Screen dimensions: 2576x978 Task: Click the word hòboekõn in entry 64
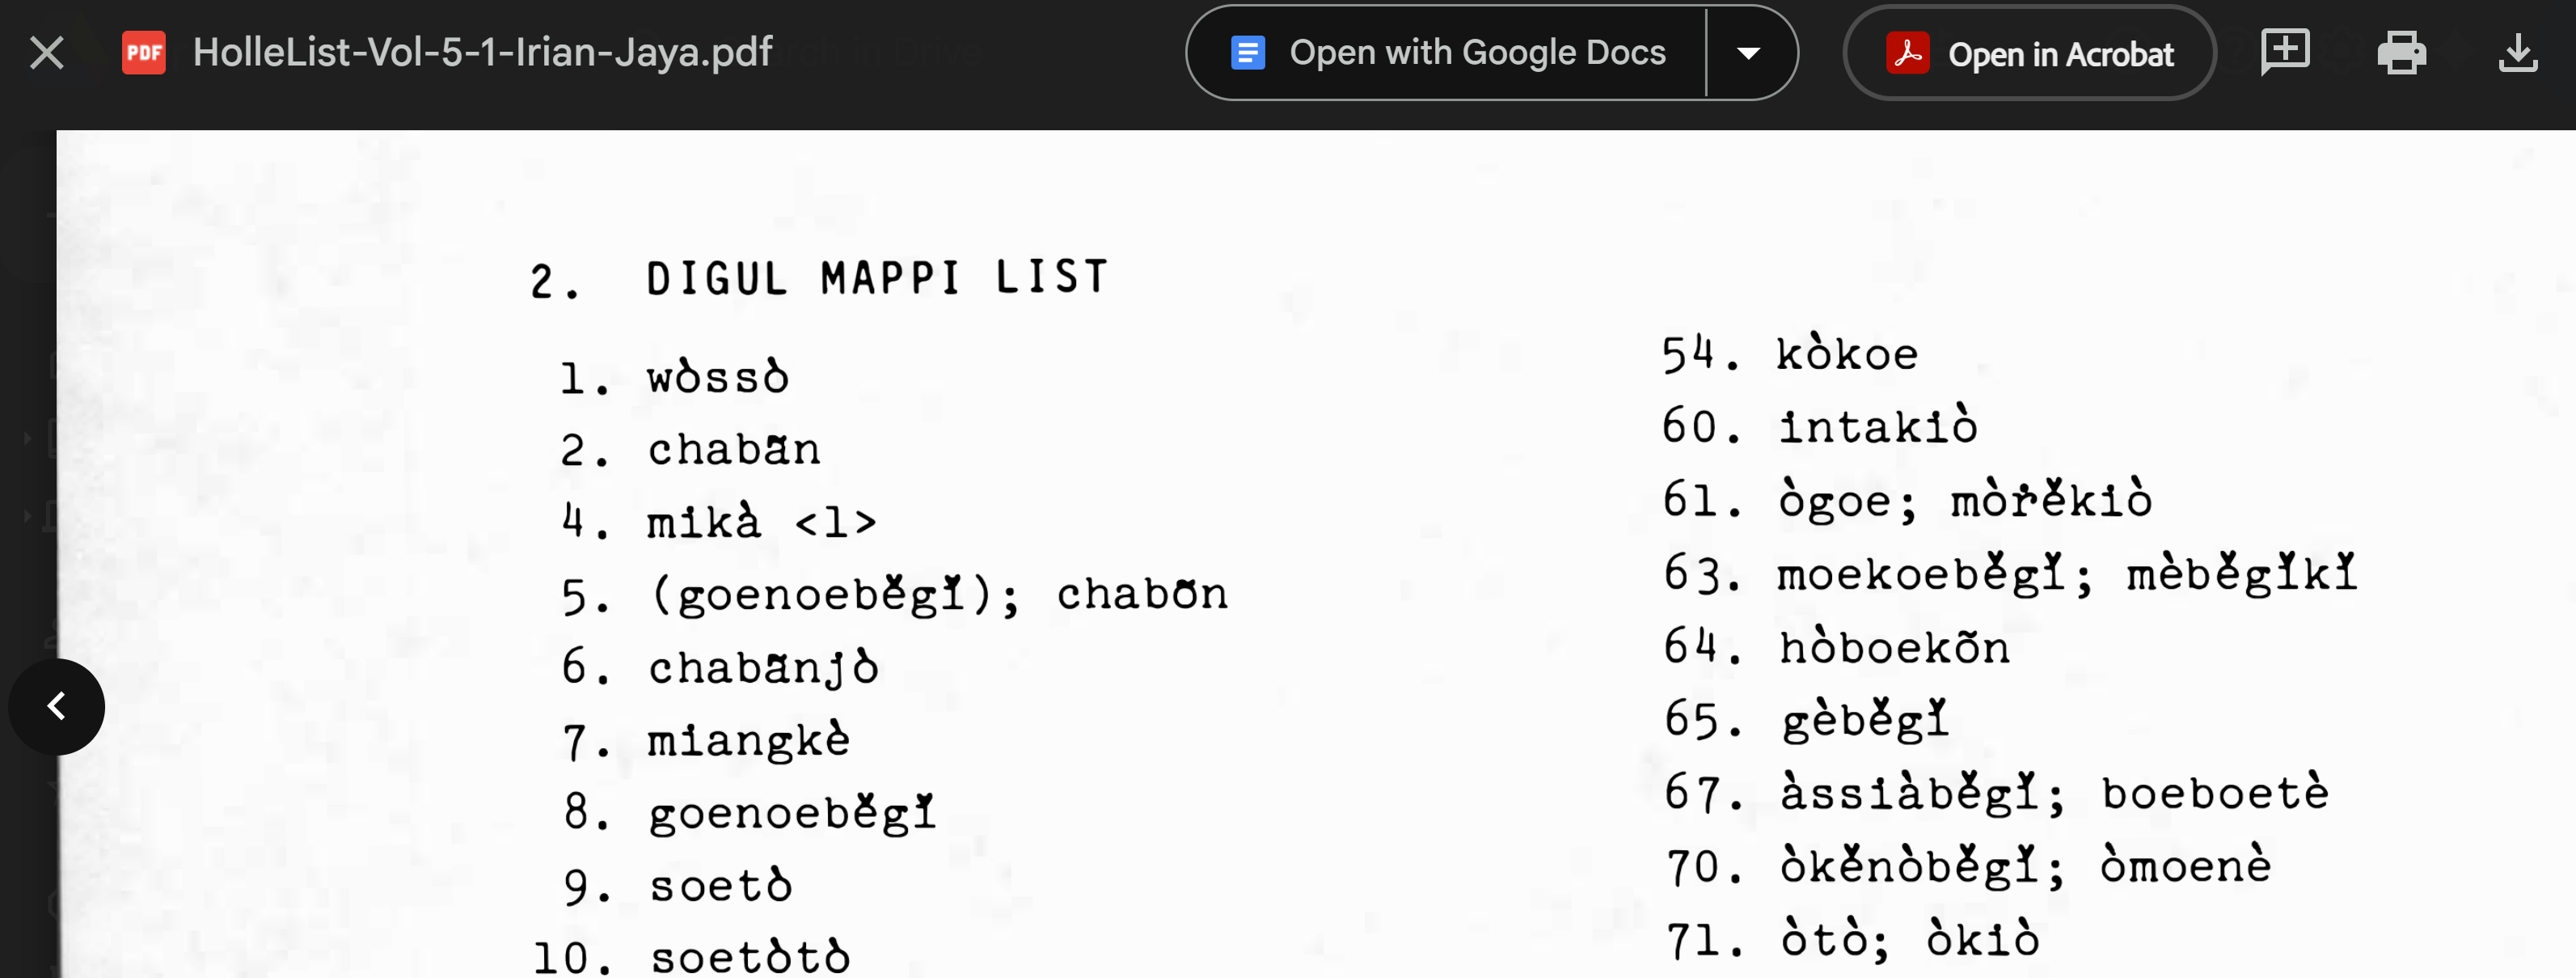[x=1894, y=648]
